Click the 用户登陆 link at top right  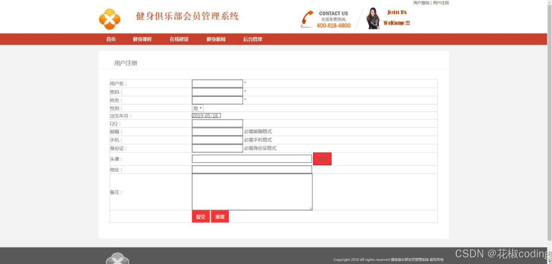pos(421,3)
